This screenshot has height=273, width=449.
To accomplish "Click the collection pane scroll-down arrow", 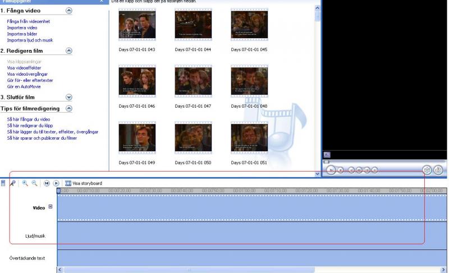I will (317, 174).
